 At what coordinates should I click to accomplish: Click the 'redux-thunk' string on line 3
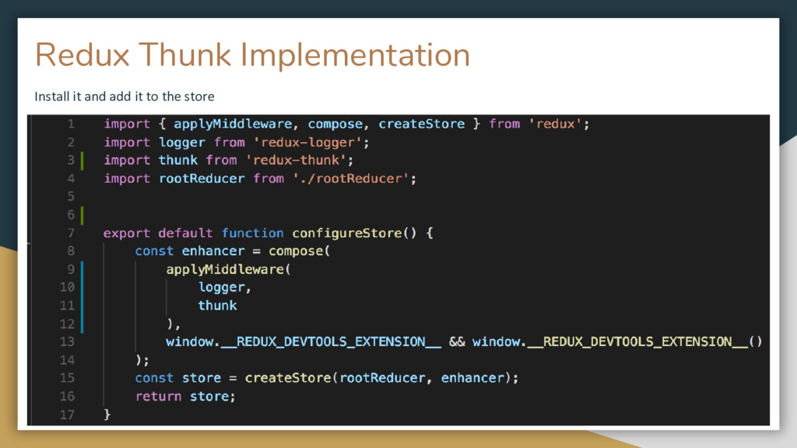[295, 160]
